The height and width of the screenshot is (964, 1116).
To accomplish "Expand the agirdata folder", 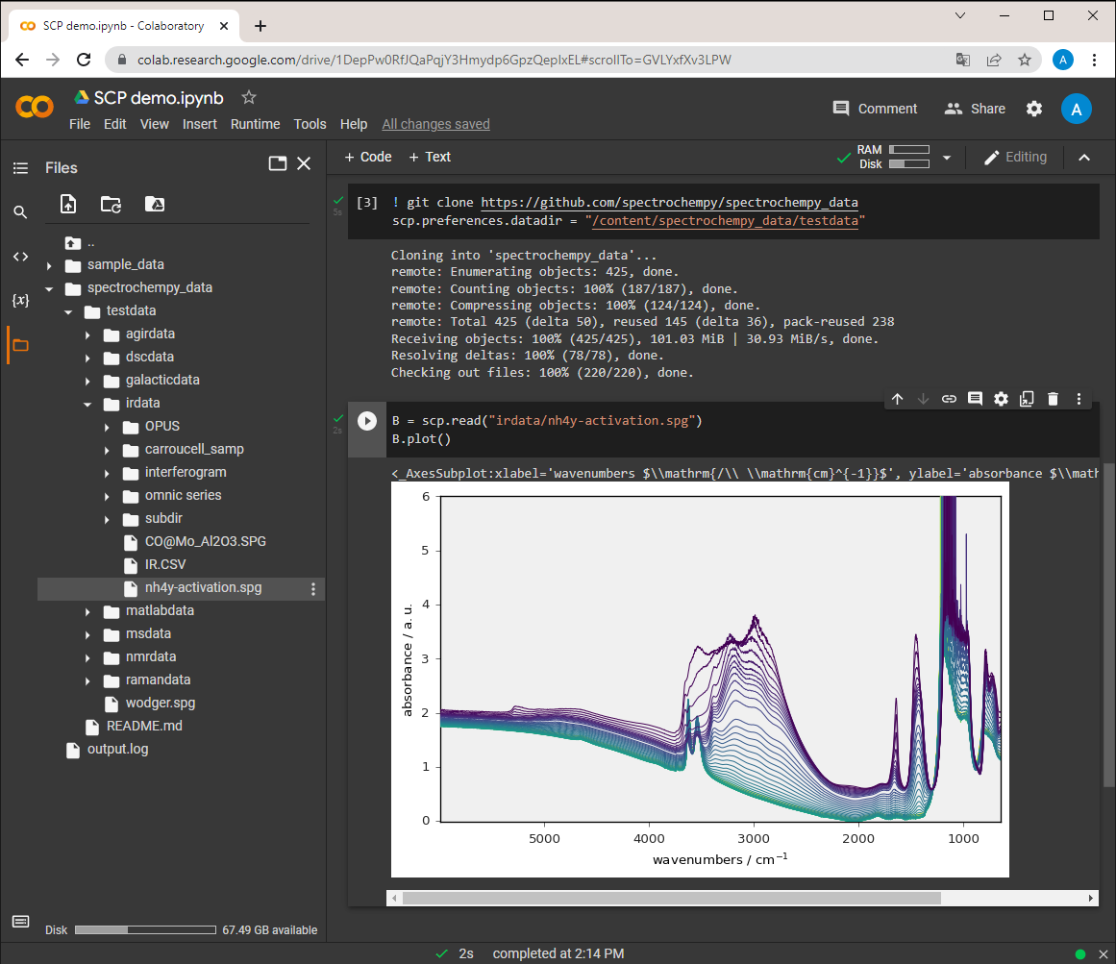I will pos(87,334).
